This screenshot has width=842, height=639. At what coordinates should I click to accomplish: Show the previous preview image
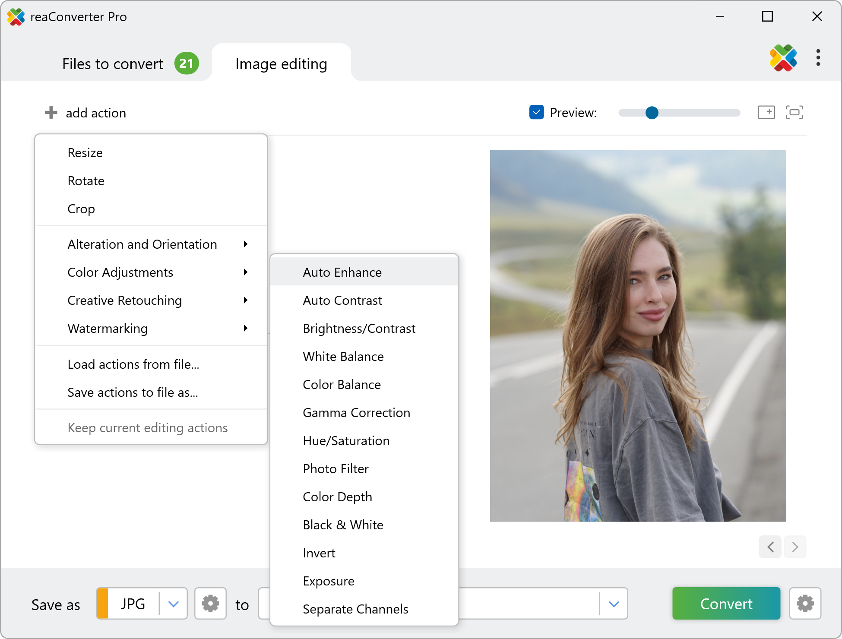(770, 547)
